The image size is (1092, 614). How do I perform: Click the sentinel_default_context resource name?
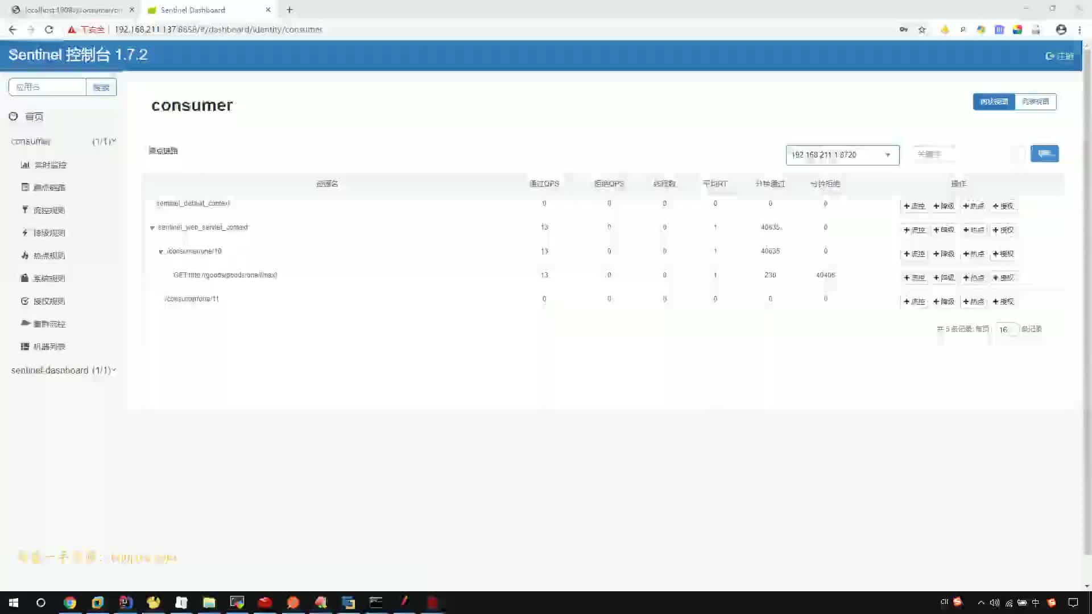(193, 203)
